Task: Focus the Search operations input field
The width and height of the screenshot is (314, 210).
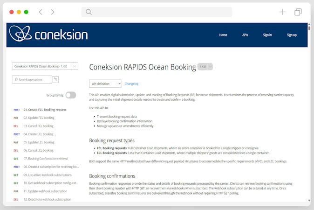Action: click(32, 80)
